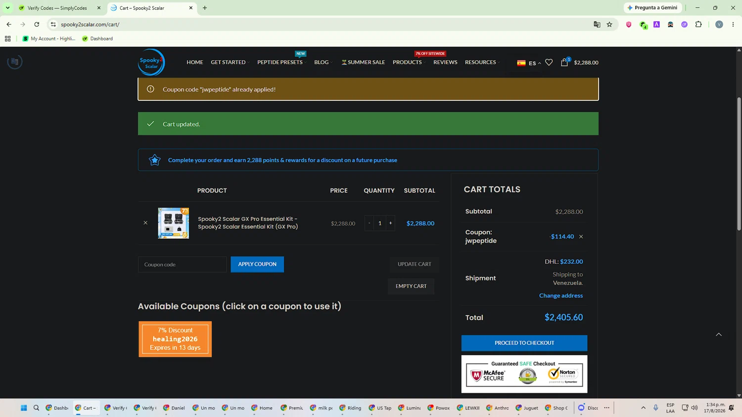Close the Cart – Spooky2 Scalar tab

coord(191,8)
